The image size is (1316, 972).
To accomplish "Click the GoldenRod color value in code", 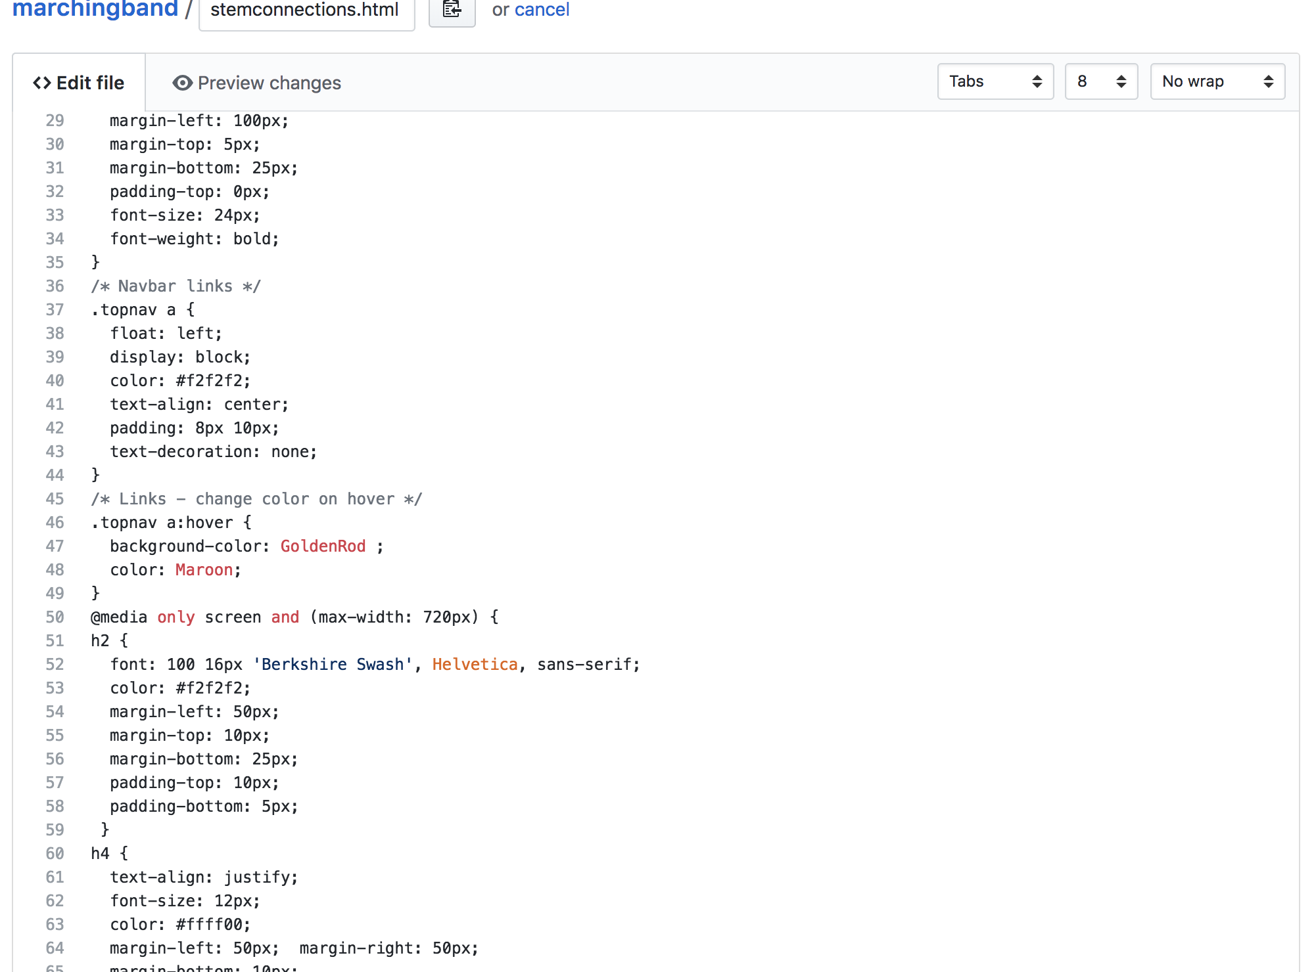I will (x=323, y=546).
